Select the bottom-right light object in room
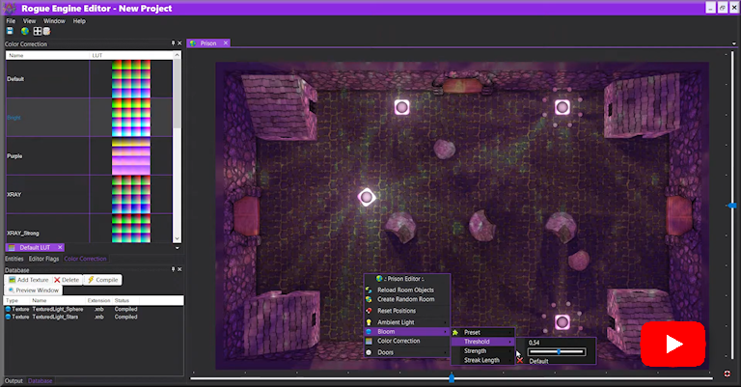741x387 pixels. click(562, 322)
